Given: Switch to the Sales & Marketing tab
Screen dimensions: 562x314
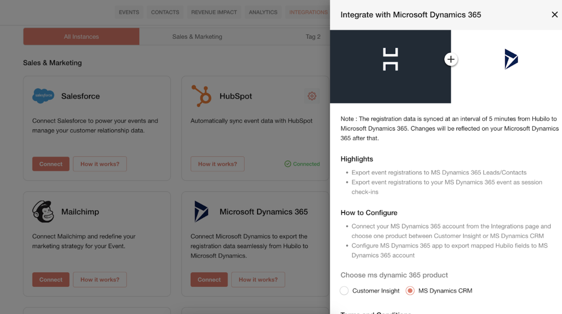Looking at the screenshot, I should 197,37.
